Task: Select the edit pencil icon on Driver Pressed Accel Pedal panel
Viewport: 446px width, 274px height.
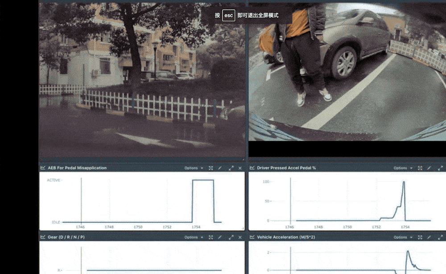Action: tap(429, 168)
